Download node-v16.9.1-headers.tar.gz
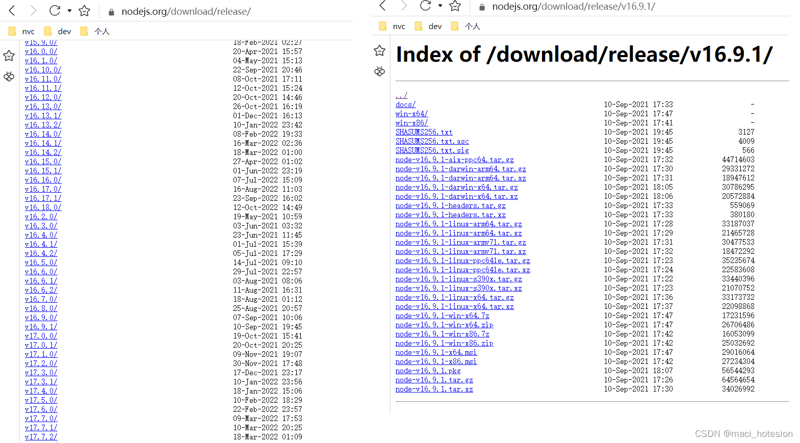800x443 pixels. pos(450,205)
